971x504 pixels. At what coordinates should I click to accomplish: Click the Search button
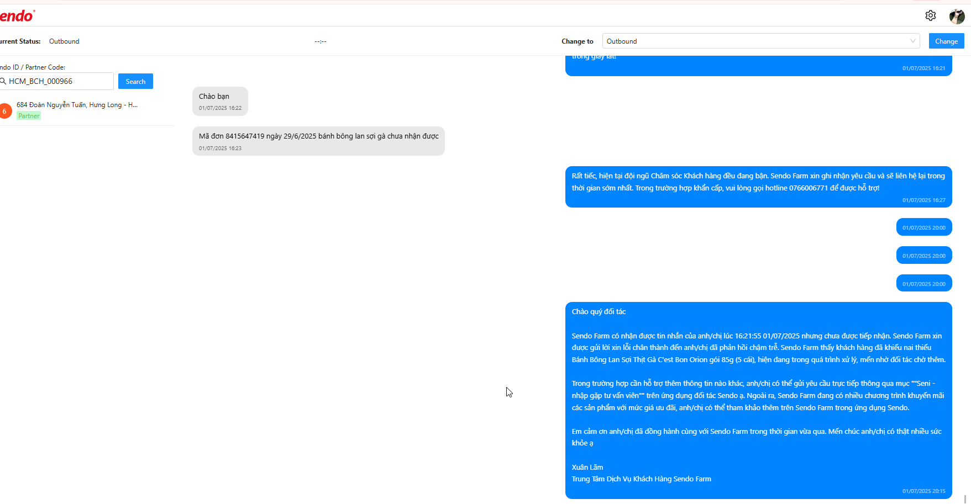(x=135, y=81)
